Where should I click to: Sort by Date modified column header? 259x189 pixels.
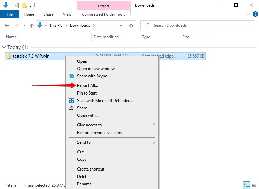[106, 37]
